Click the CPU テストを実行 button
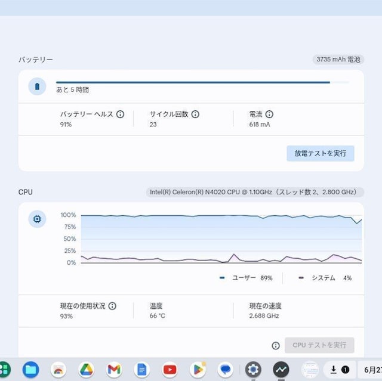The image size is (382, 381). (x=319, y=345)
